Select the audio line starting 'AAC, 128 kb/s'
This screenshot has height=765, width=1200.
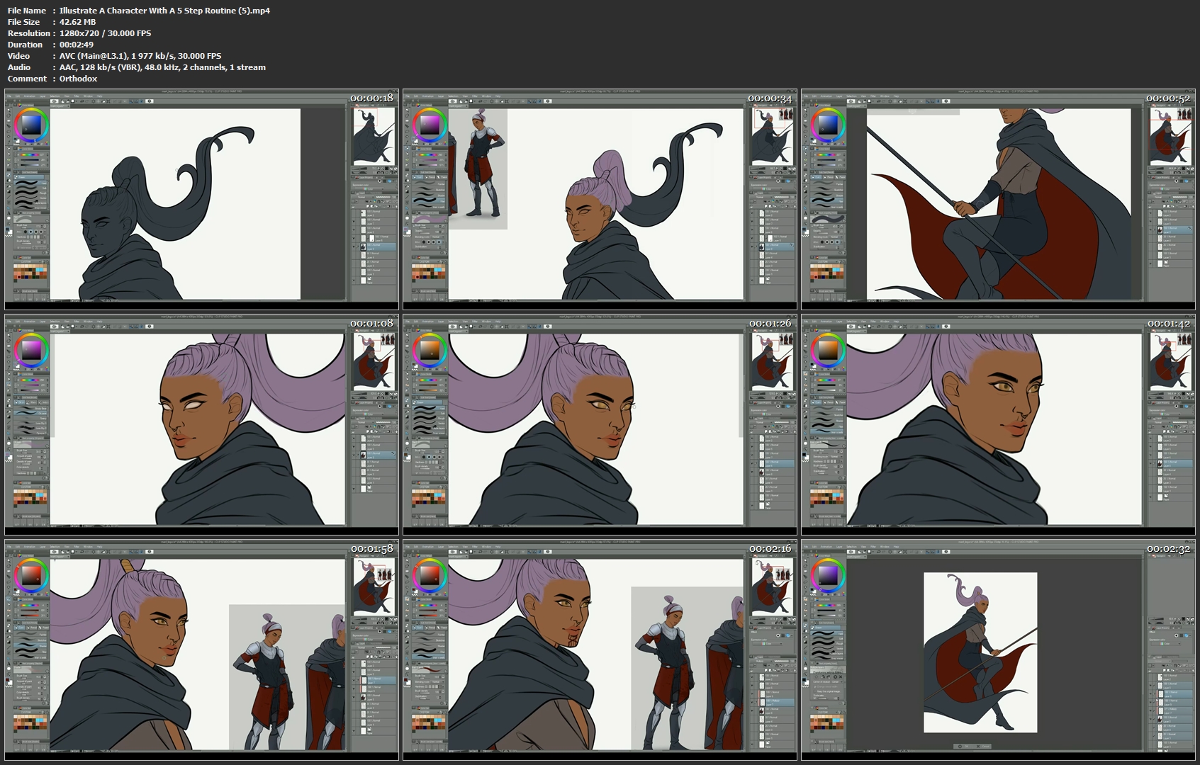(x=162, y=67)
